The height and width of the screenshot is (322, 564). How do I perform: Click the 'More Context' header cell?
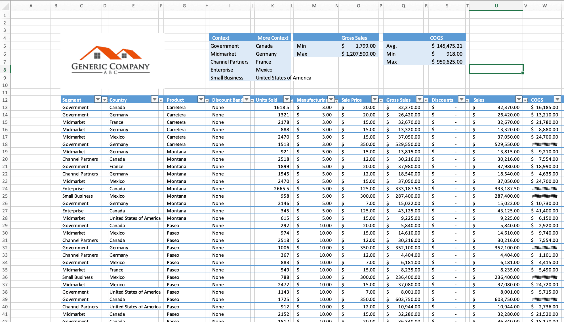273,37
